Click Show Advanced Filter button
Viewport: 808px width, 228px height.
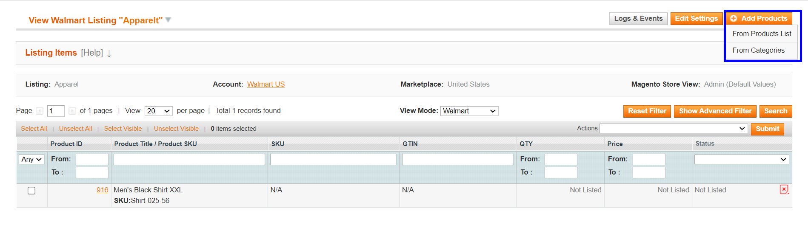(715, 111)
